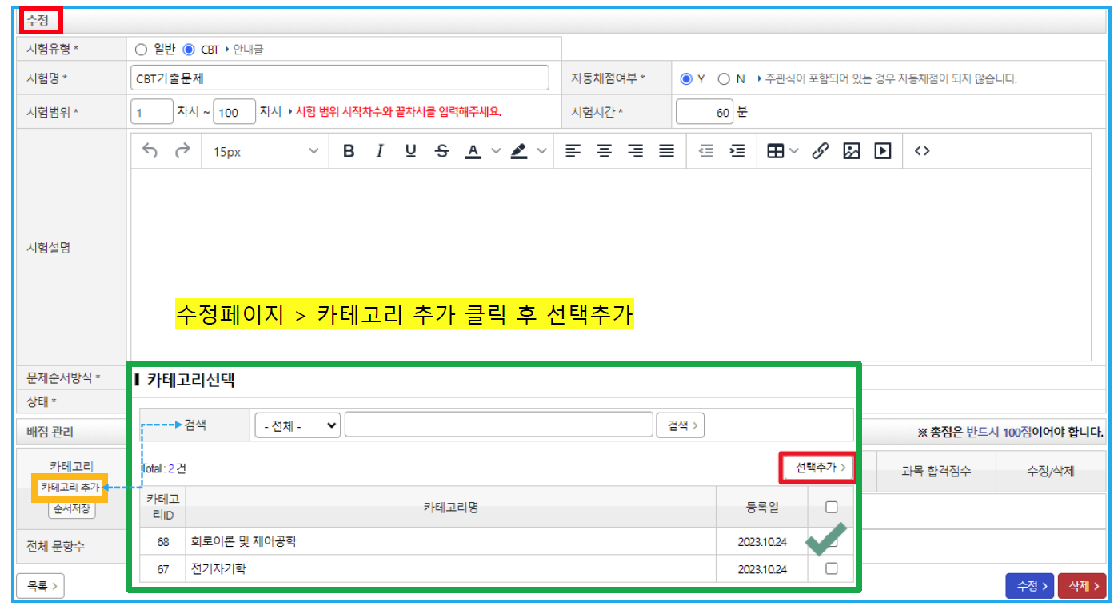Check the box for 전기자기학 category
1118x614 pixels.
[x=831, y=568]
